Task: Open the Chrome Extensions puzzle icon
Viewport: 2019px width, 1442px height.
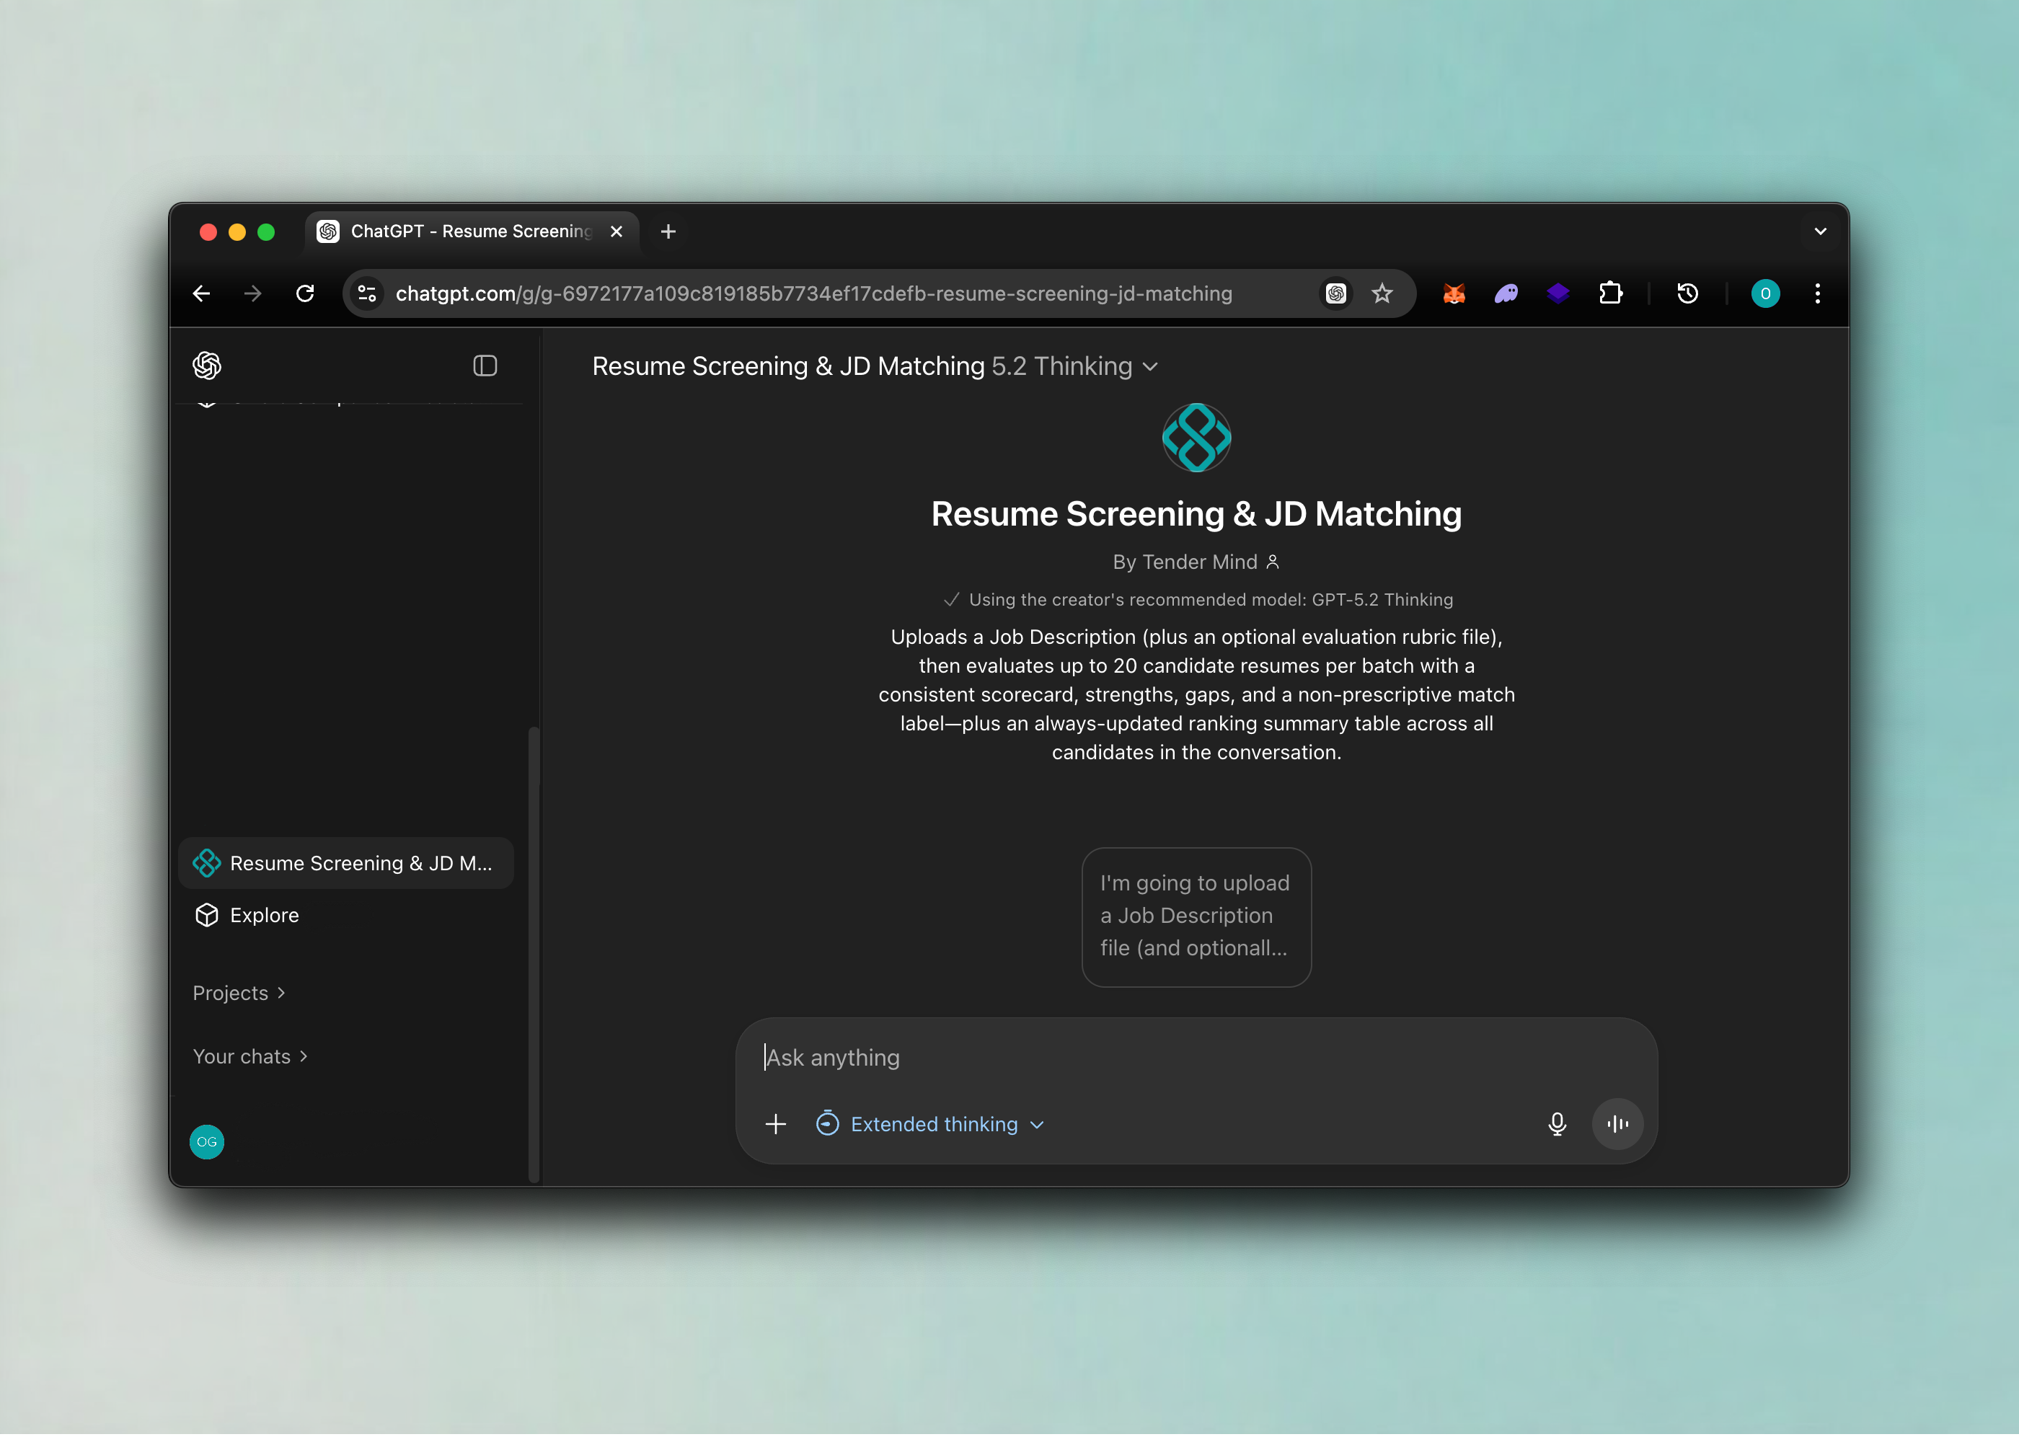Action: [1609, 294]
